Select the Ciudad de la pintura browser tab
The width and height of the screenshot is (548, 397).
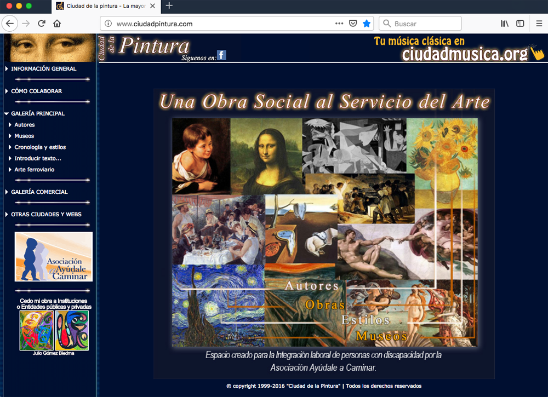tap(106, 6)
